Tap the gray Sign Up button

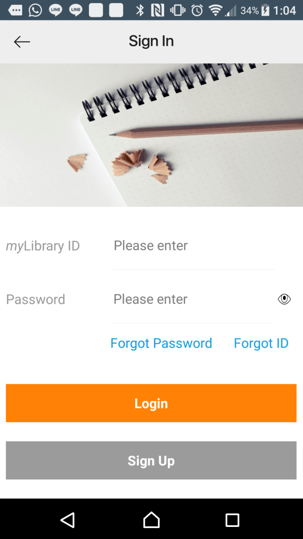tap(151, 460)
